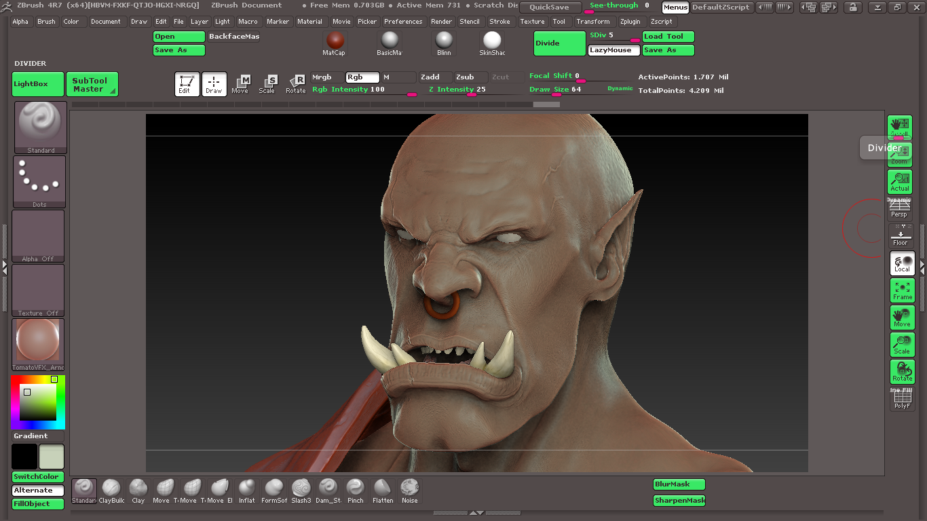Choose the Move Elastic brush

tap(220, 491)
